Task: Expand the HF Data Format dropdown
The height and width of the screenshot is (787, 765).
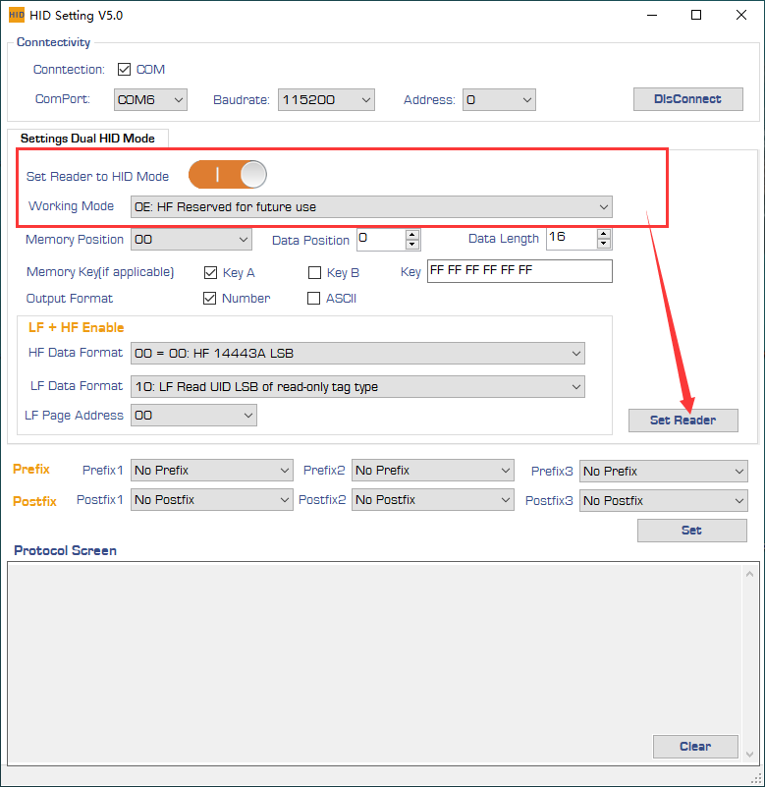Action: point(357,354)
